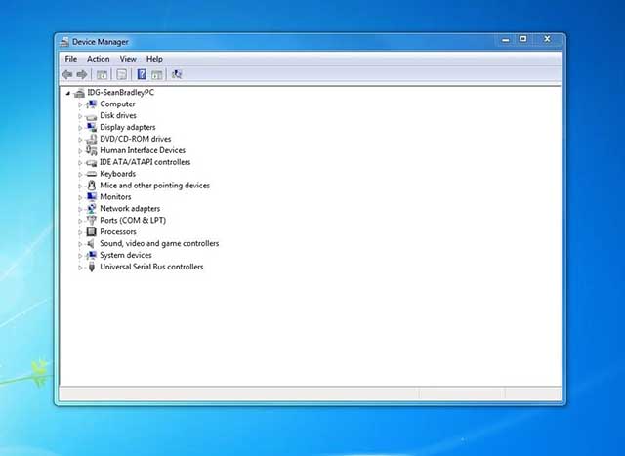Viewport: 625px width, 456px height.
Task: Click the action pane toolbar icon
Action: tap(157, 74)
